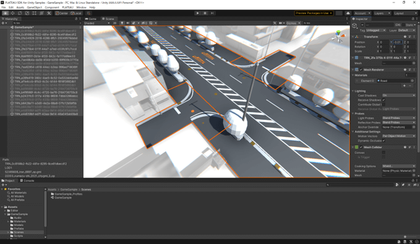The width and height of the screenshot is (420, 244).
Task: Select the Move tool in toolbar
Action: coord(12,13)
